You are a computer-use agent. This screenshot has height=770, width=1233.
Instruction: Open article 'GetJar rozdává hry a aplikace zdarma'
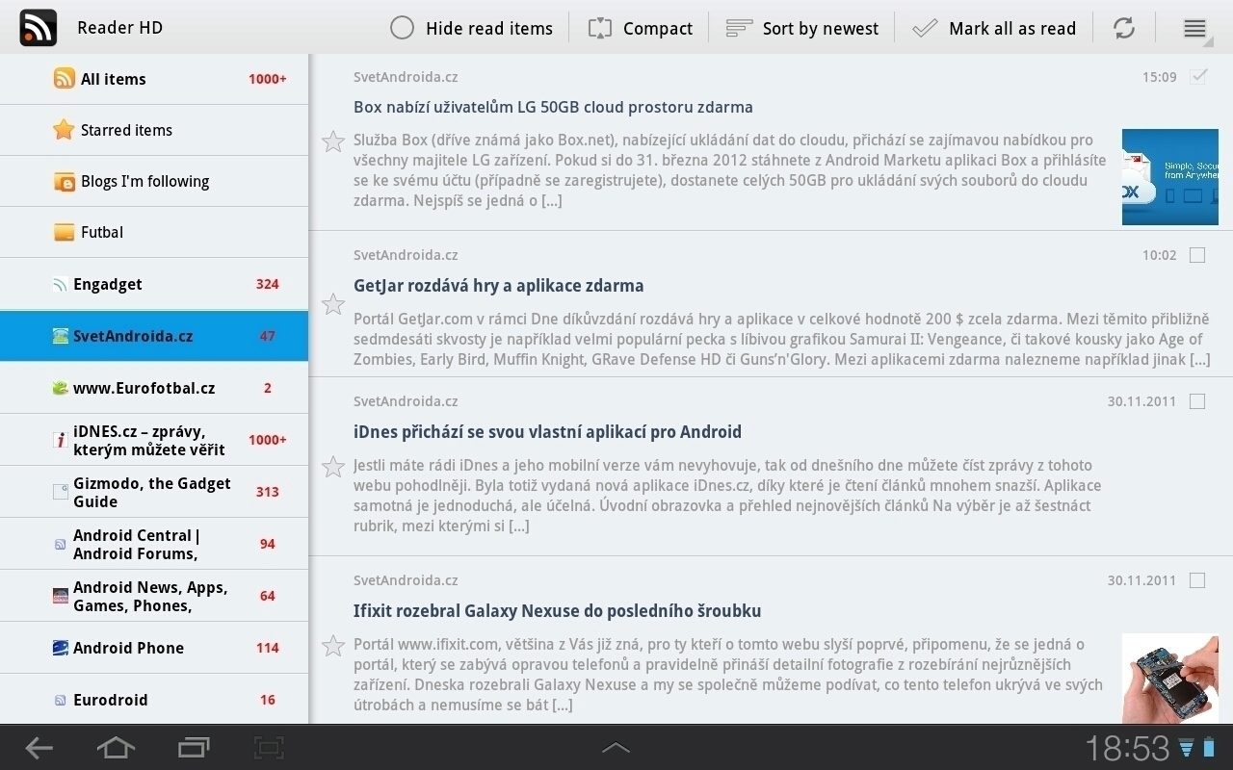click(498, 286)
